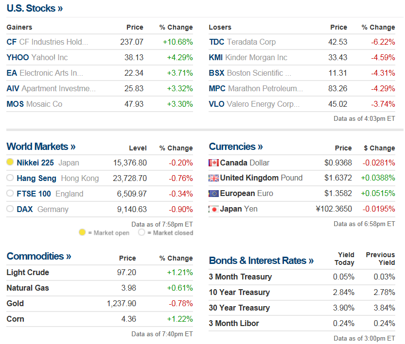Image resolution: width=405 pixels, height=344 pixels.
Task: Open the TDC ticker quote
Action: [x=217, y=42]
